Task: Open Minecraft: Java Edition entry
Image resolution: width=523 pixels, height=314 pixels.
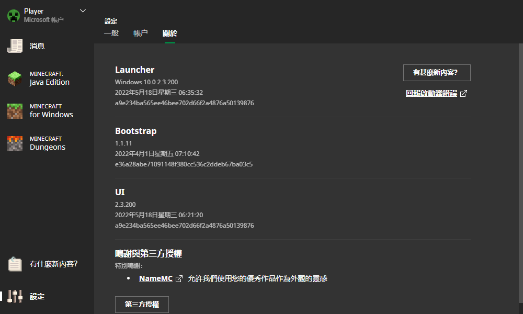Action: (47, 78)
